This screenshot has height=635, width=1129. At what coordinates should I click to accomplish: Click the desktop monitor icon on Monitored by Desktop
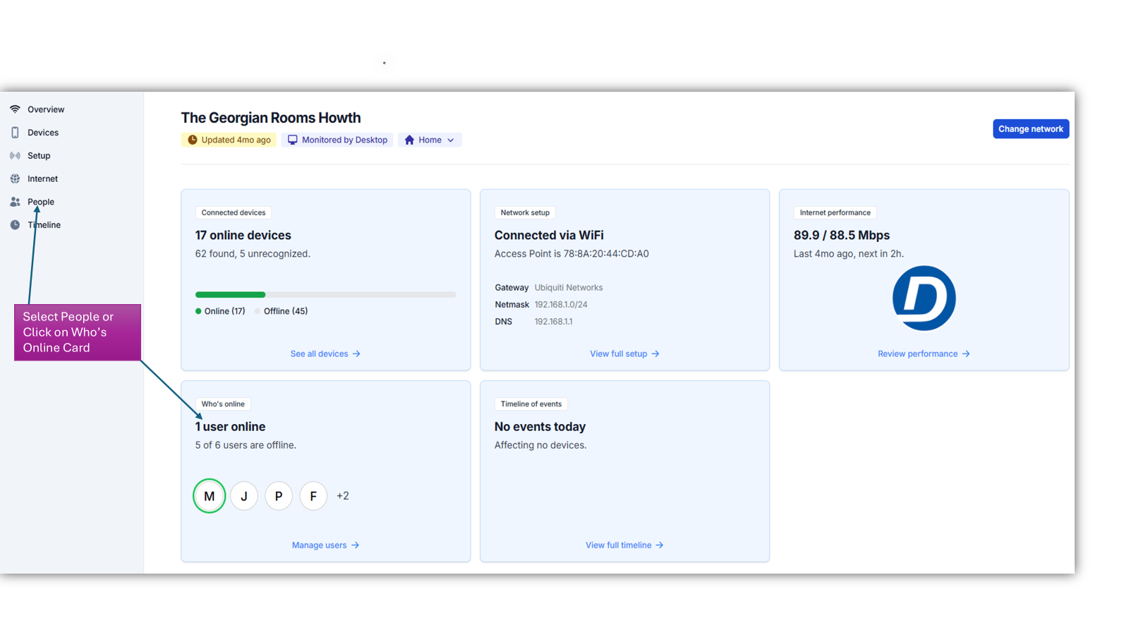(293, 139)
